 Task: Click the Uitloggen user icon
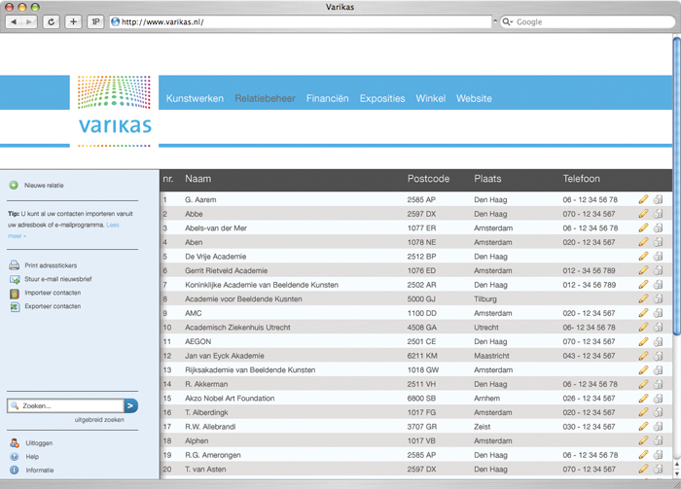(x=14, y=443)
